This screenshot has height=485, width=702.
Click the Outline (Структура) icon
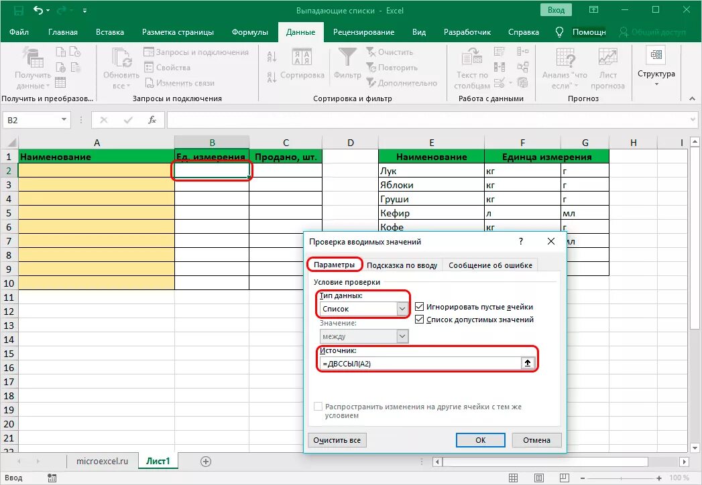pos(656,55)
